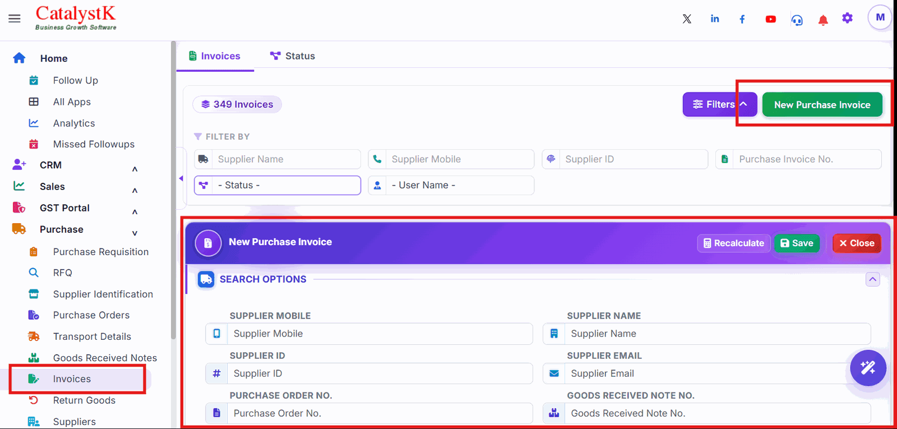This screenshot has height=429, width=897.
Task: Click the Recalculate button
Action: pos(734,243)
